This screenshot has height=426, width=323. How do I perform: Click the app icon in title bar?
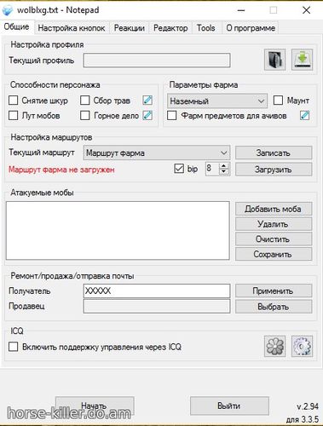coord(8,10)
